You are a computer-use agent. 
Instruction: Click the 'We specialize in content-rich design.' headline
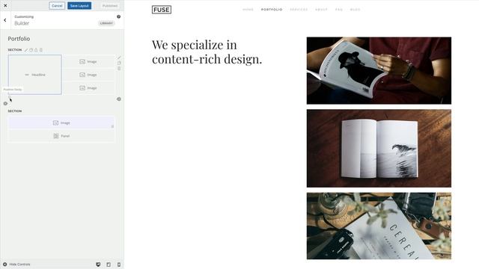click(207, 52)
